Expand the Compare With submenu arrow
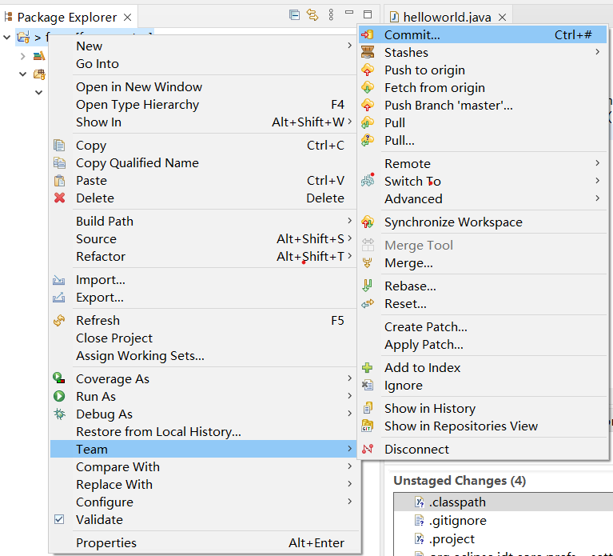This screenshot has height=556, width=613. 350,466
